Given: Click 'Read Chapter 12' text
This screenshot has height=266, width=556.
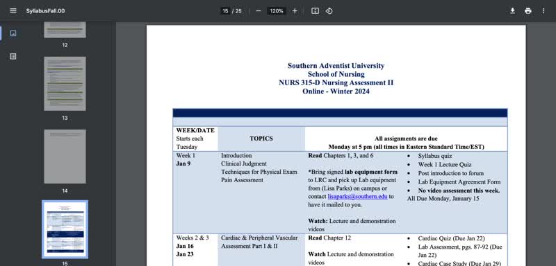Looking at the screenshot, I should (x=329, y=238).
